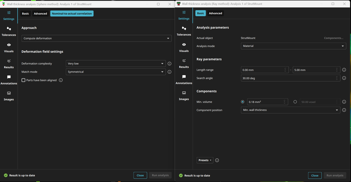Screen dimensions: 351x182
Task: Expand the Compute deformation approach dropdown
Action: [x=96, y=38]
